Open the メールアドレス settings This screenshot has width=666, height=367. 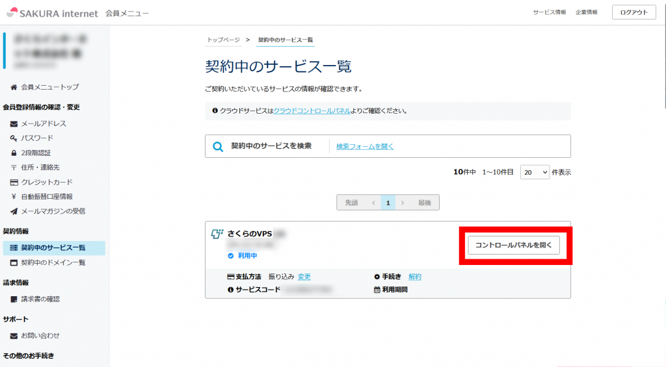click(x=44, y=123)
